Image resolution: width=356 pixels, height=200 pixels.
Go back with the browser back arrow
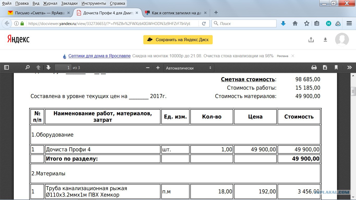(7, 23)
